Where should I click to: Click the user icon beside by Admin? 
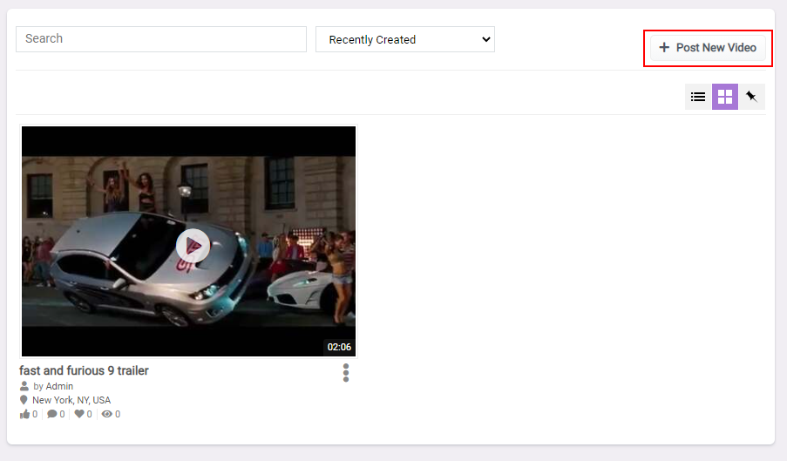point(24,386)
